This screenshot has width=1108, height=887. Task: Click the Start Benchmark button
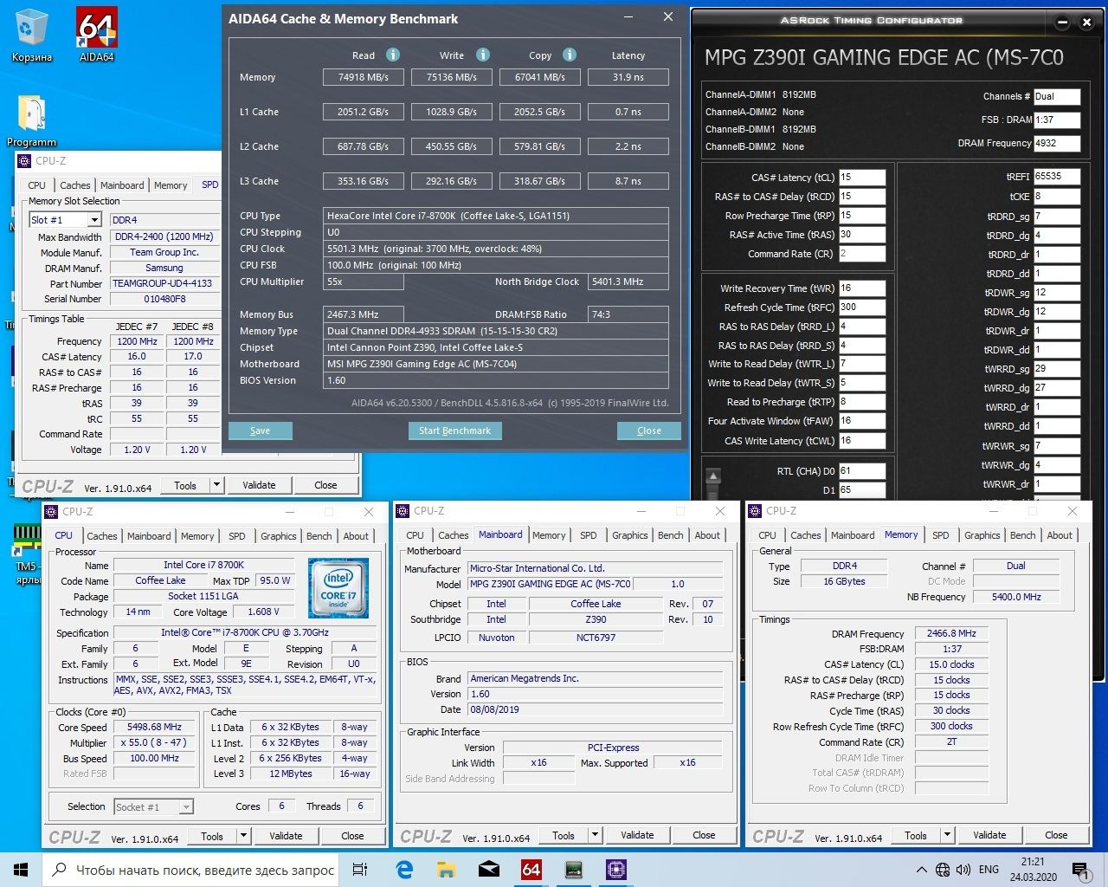(454, 431)
